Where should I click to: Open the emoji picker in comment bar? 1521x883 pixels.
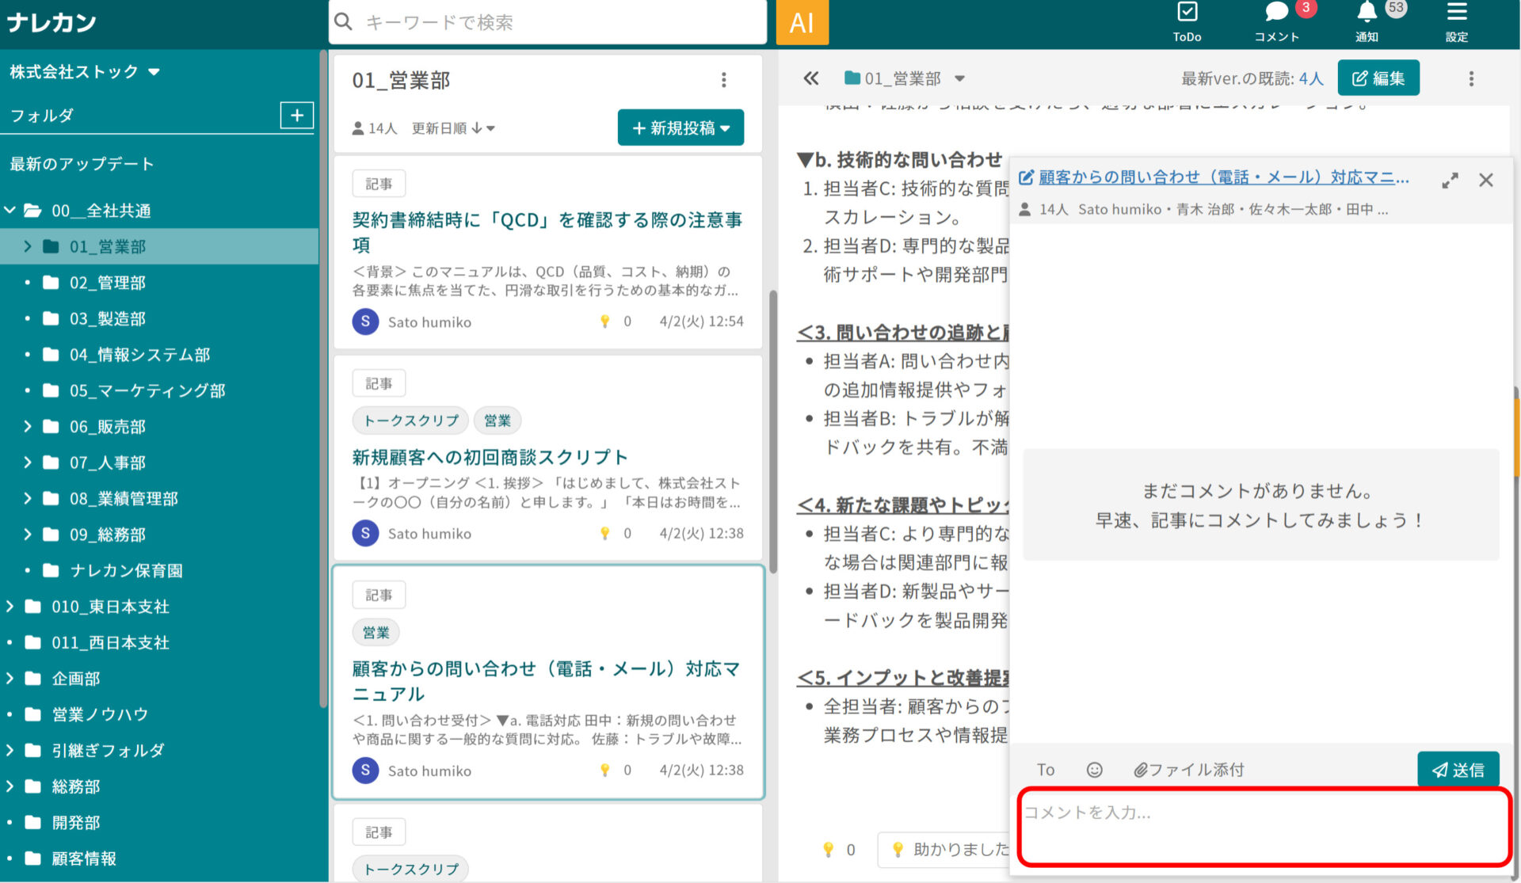pyautogui.click(x=1093, y=769)
